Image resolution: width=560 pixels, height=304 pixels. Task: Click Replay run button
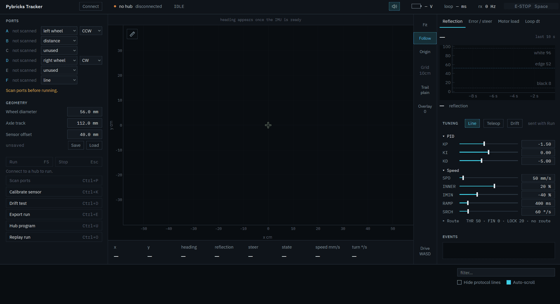click(54, 237)
